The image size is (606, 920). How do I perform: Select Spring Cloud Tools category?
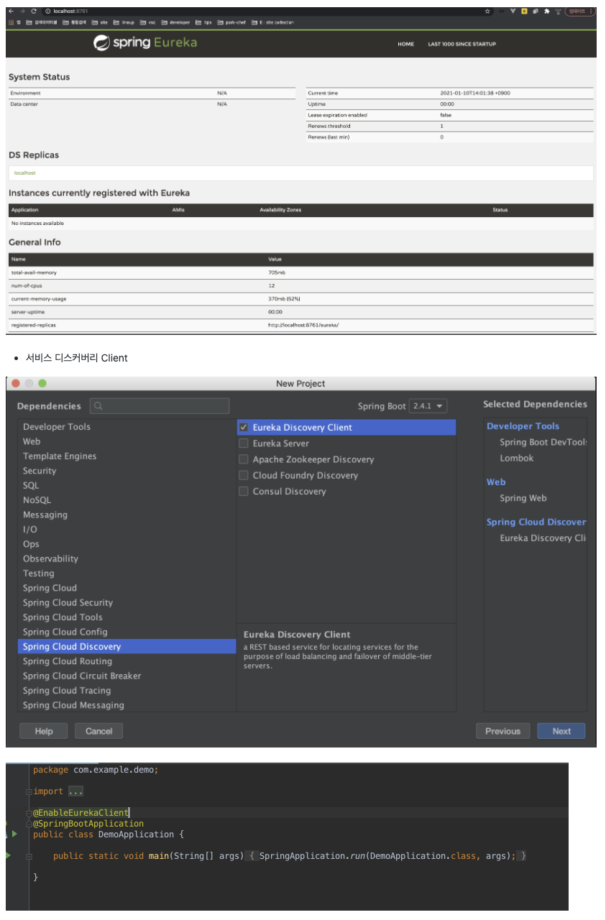63,617
